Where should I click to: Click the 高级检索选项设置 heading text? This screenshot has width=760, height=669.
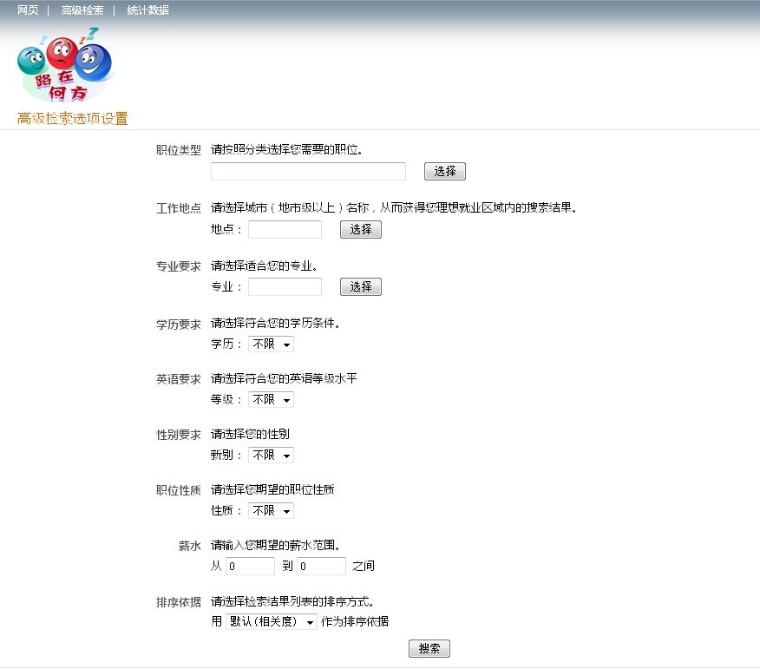73,118
